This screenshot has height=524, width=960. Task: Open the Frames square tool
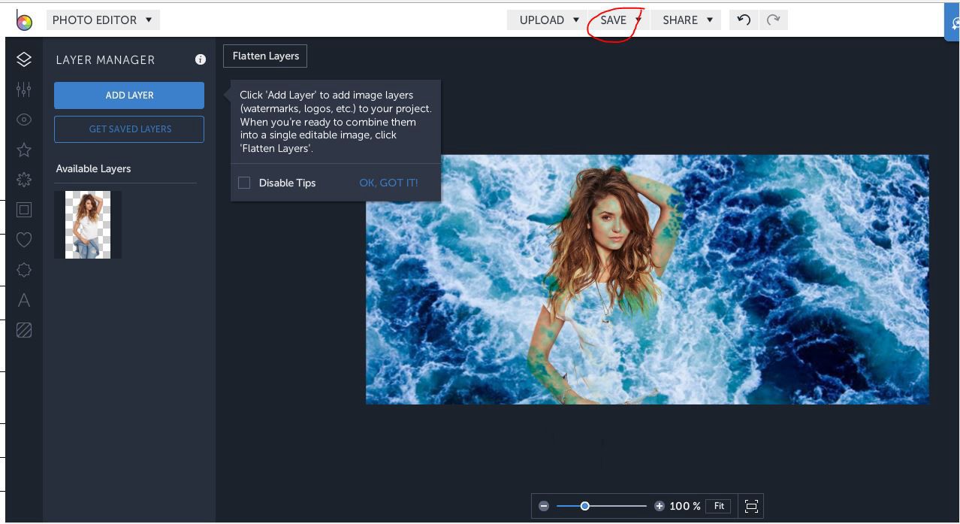pyautogui.click(x=24, y=210)
